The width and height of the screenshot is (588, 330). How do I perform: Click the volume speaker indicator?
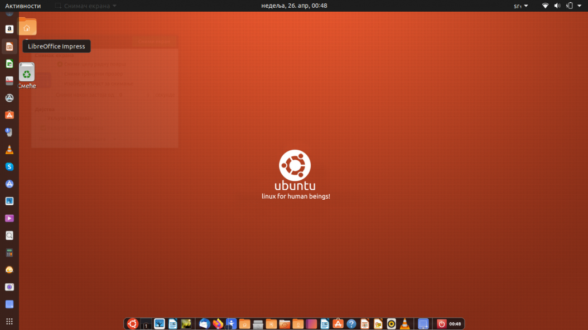click(x=557, y=6)
